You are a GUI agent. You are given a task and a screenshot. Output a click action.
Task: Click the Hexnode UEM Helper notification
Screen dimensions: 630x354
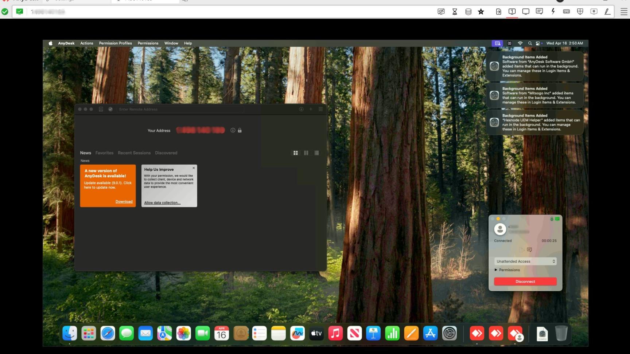pos(535,122)
